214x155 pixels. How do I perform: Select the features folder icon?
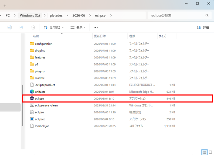pyautogui.click(x=32, y=57)
